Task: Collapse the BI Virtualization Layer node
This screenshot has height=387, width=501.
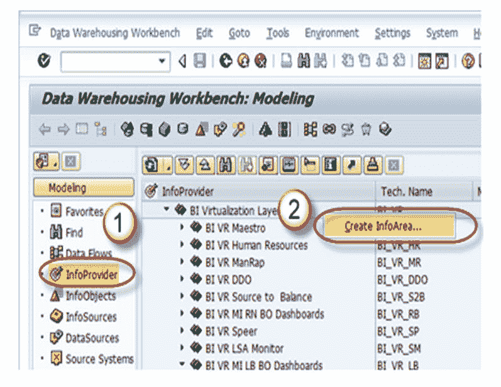Action: [x=167, y=209]
